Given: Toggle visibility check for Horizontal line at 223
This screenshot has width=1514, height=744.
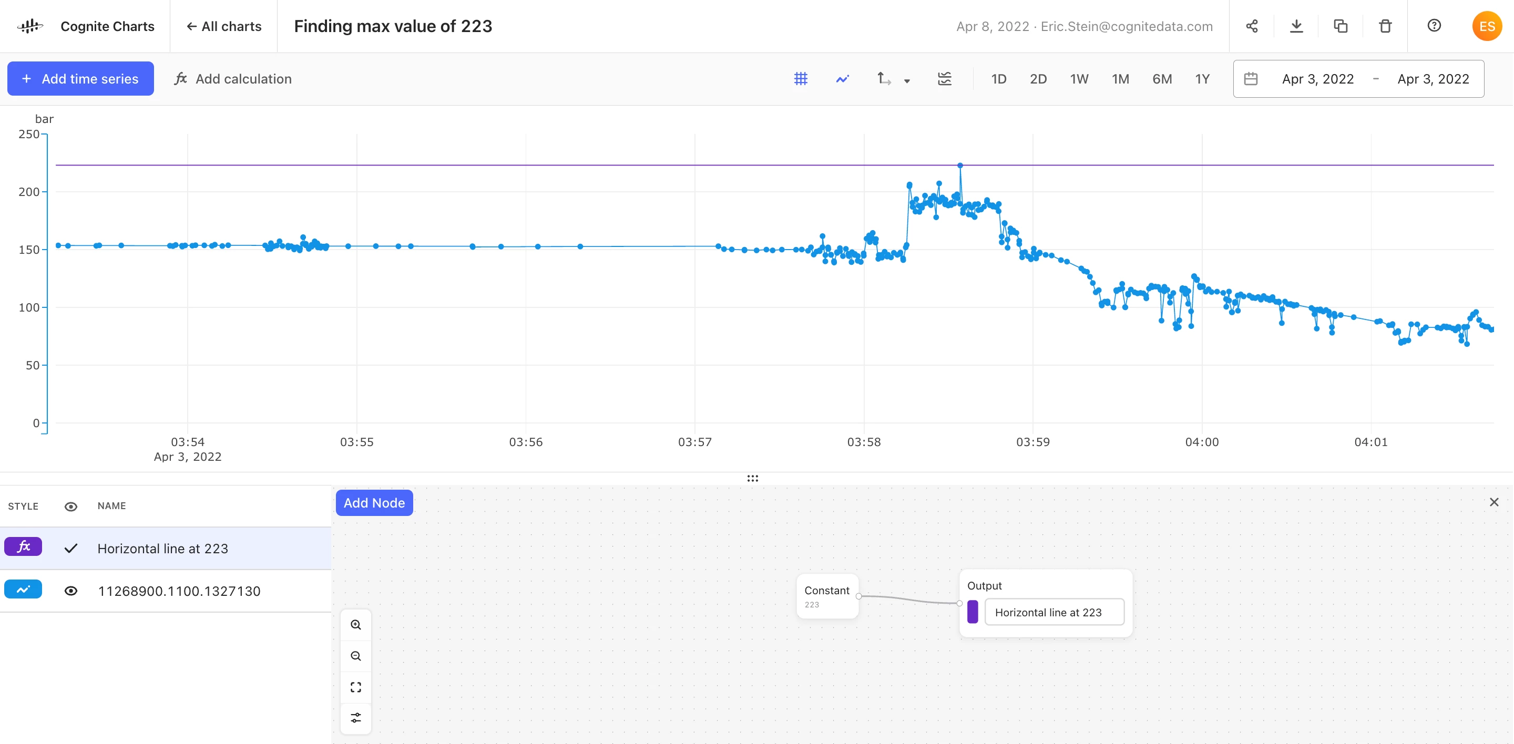Looking at the screenshot, I should 70,549.
